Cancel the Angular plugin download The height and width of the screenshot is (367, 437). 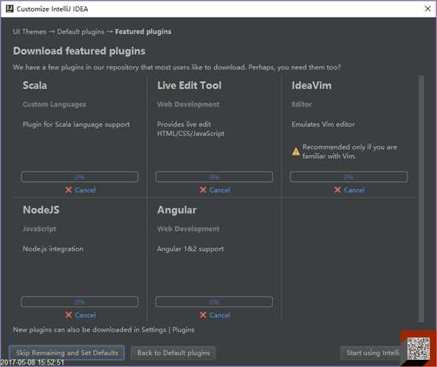[x=220, y=315]
